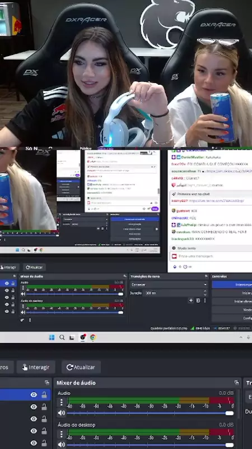Click the Bits icon below chat input
This screenshot has height=449, width=252.
point(175,267)
